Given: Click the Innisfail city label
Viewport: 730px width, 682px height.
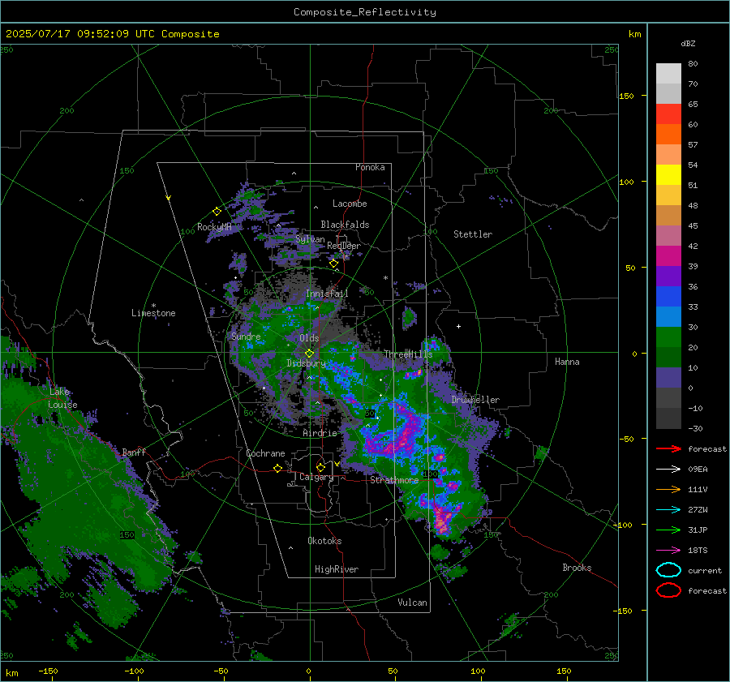Looking at the screenshot, I should point(327,294).
